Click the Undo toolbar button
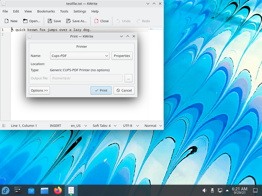 click(x=123, y=21)
